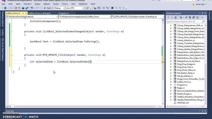The image size is (212, 119).
Task: Click the New Project toolbar icon
Action: [x=16, y=8]
